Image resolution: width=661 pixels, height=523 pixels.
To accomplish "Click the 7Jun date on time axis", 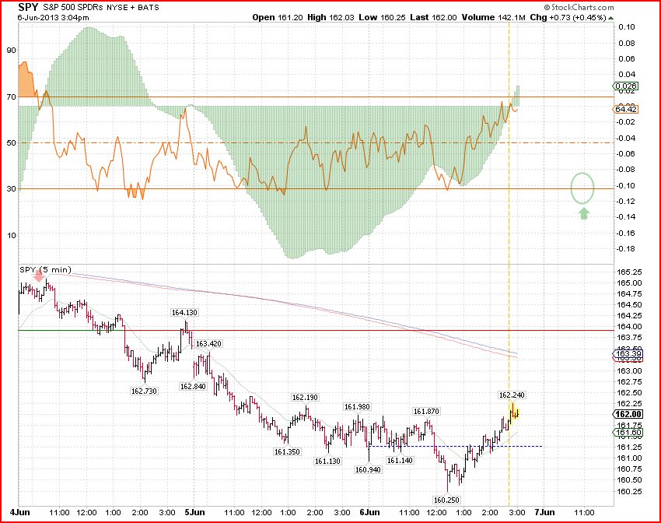I will [544, 512].
